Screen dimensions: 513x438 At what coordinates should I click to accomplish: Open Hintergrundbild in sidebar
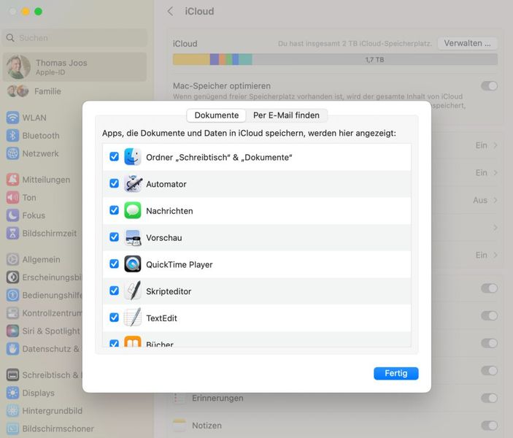click(45, 411)
